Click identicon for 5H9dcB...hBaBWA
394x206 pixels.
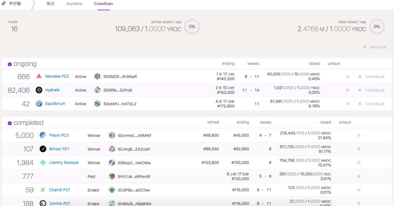click(112, 203)
